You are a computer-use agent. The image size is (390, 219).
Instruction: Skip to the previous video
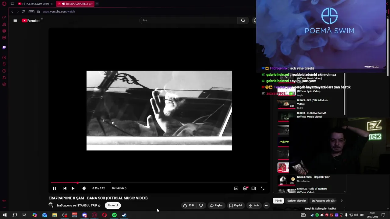click(65, 188)
